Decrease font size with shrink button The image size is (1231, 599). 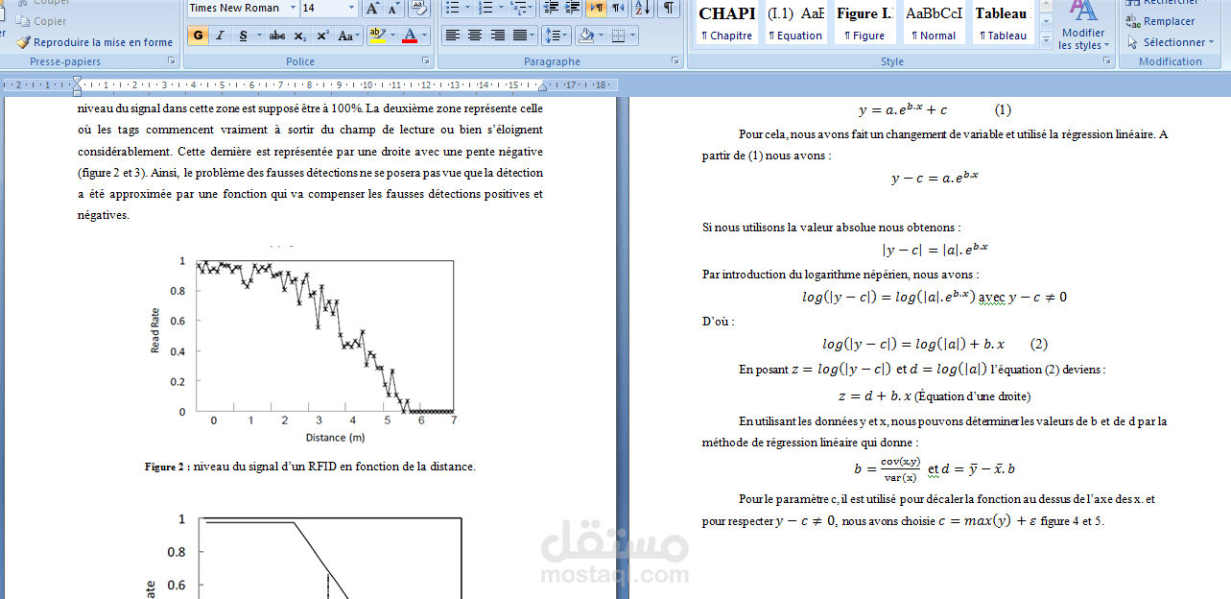coord(394,8)
